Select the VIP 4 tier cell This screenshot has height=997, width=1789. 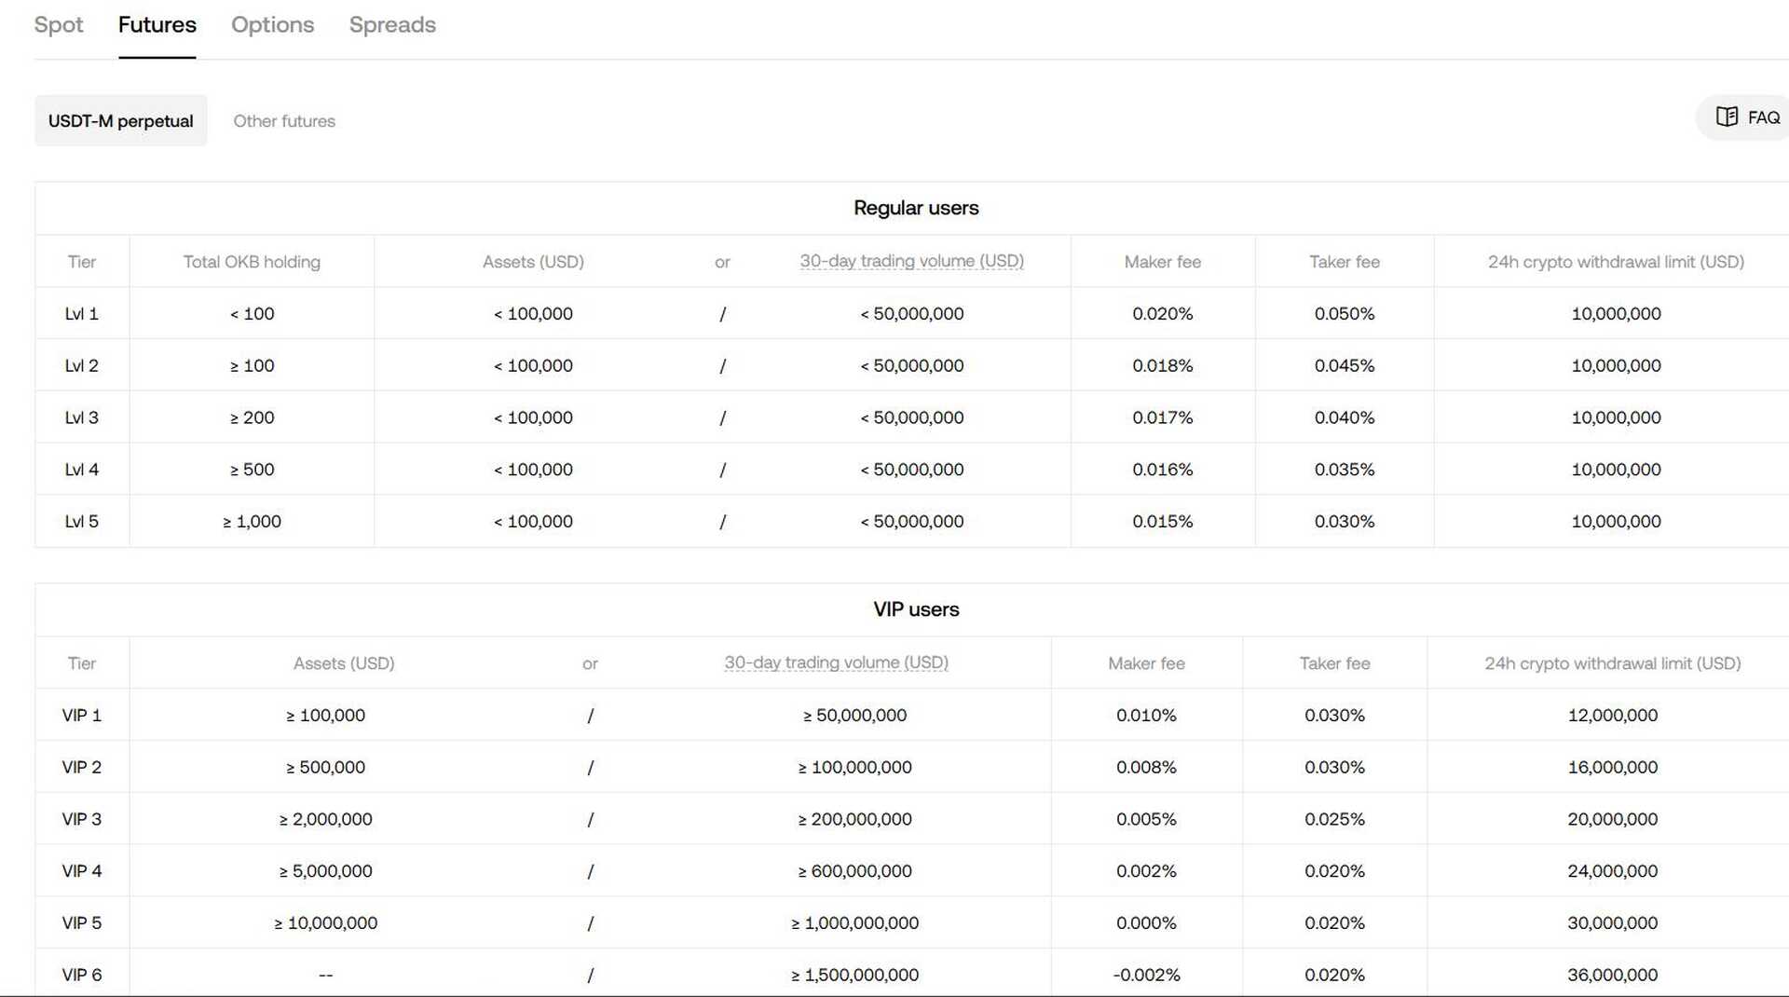click(x=82, y=871)
